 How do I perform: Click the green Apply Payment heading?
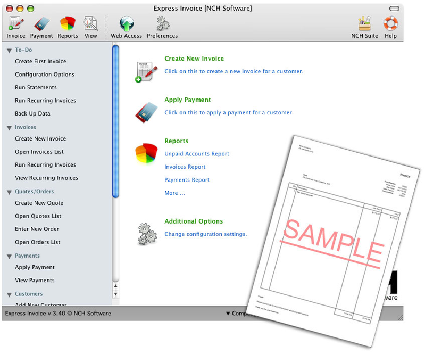click(188, 100)
